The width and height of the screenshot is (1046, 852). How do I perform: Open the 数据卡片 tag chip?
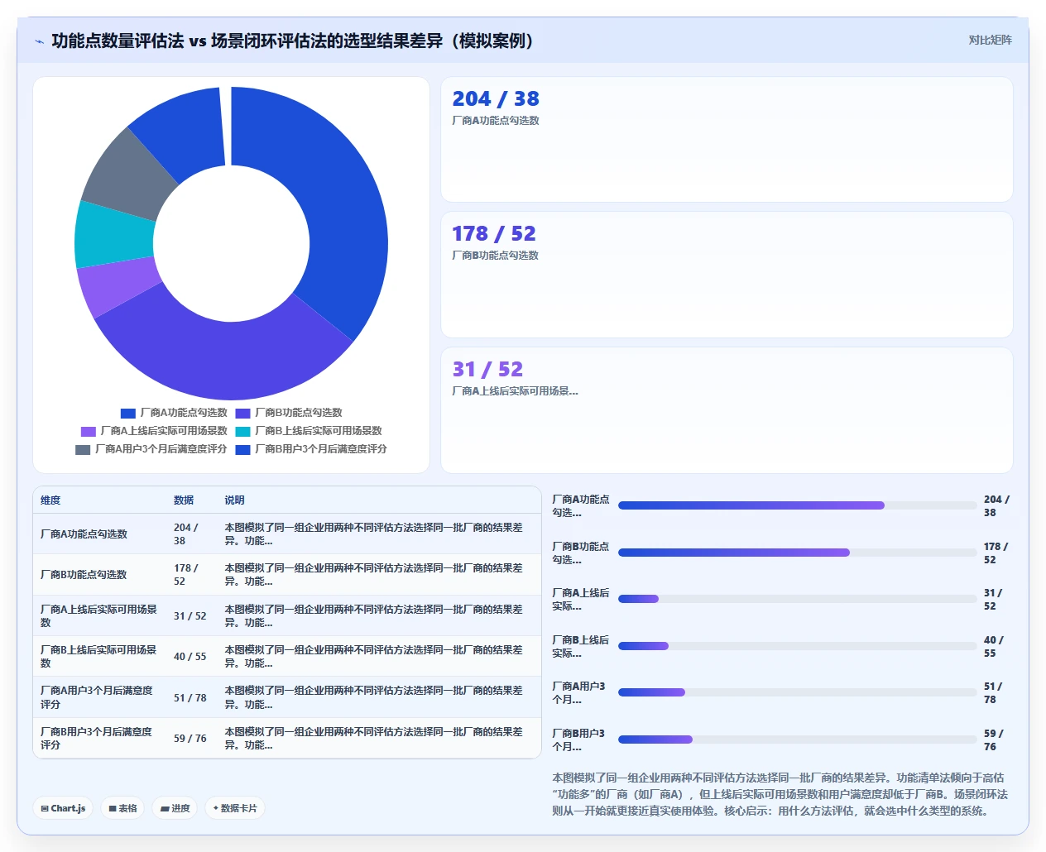[235, 808]
